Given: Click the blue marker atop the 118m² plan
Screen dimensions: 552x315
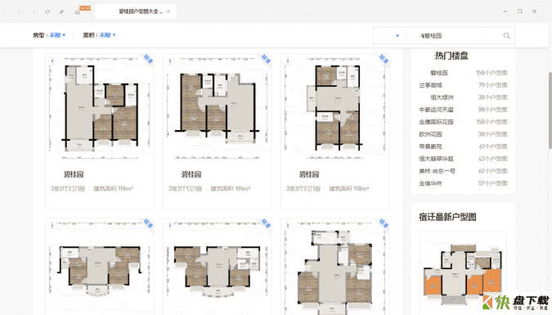Looking at the screenshot, I should point(288,61).
